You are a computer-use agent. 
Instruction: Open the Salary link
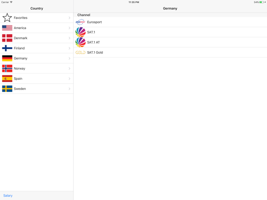click(8, 196)
